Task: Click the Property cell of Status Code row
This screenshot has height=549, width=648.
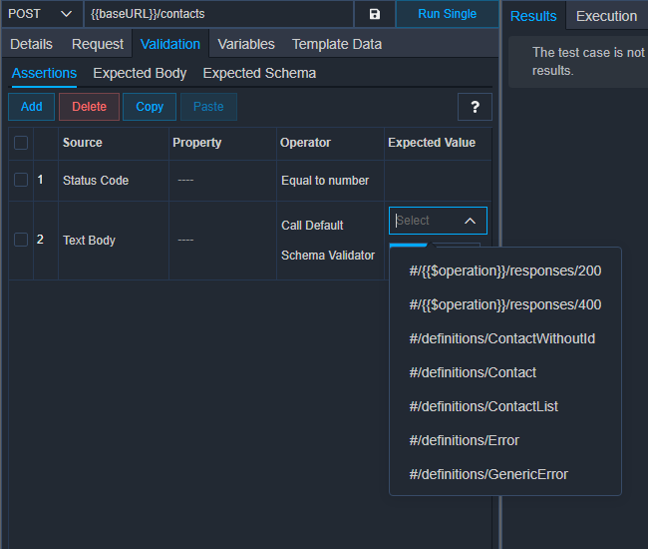Action: click(x=222, y=181)
